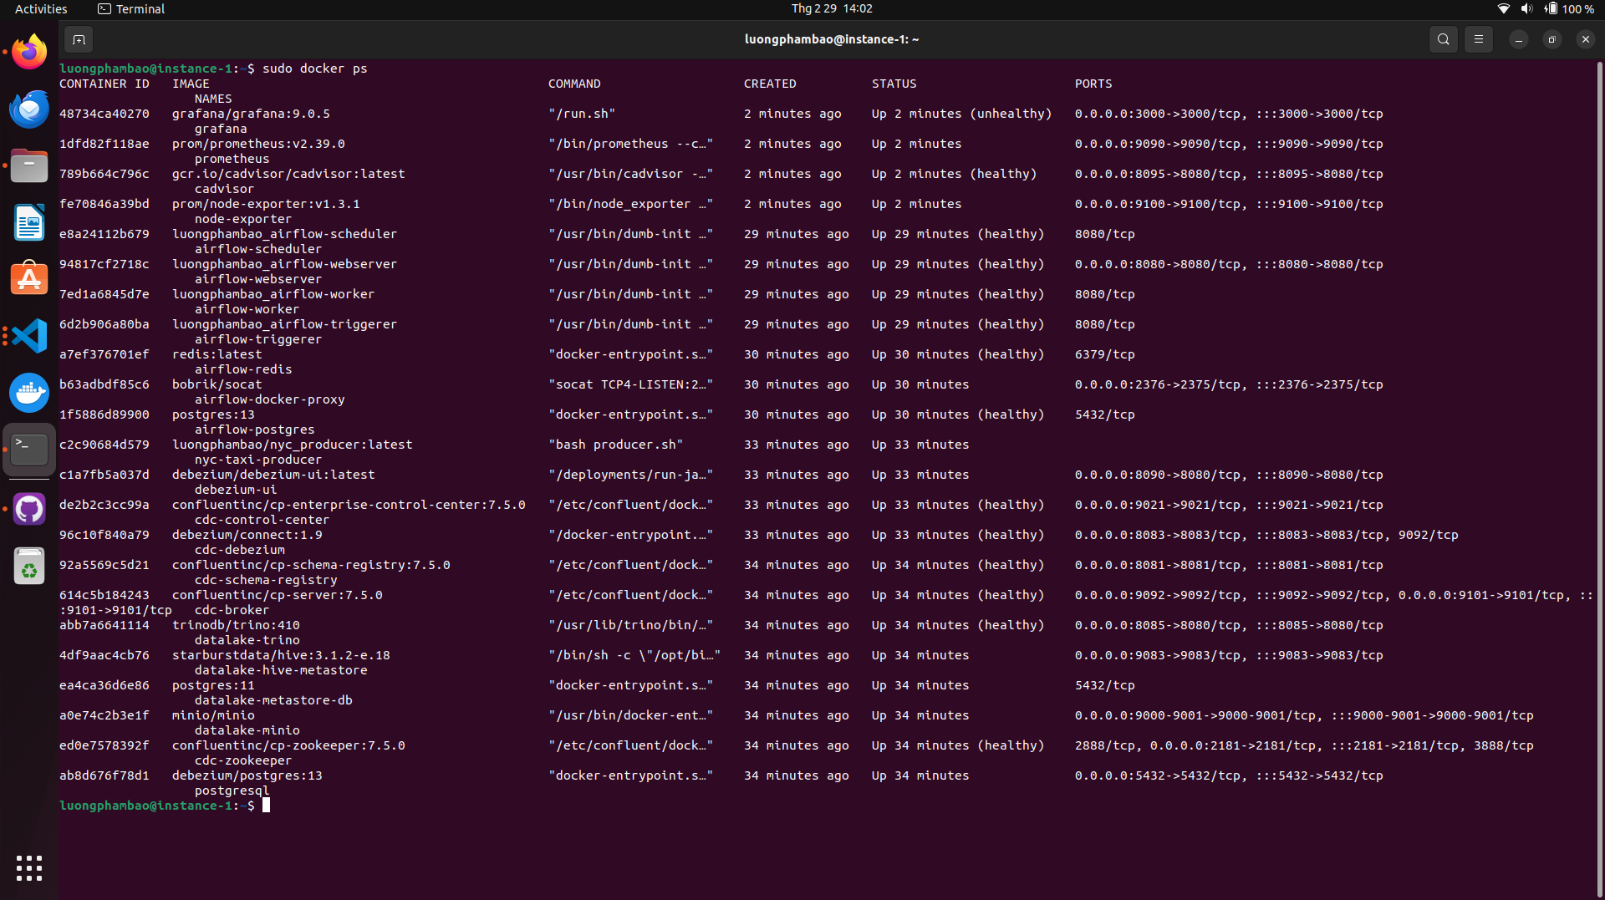Image resolution: width=1605 pixels, height=900 pixels.
Task: Select image name grafana/grafana:9.0.5
Action: click(x=251, y=114)
